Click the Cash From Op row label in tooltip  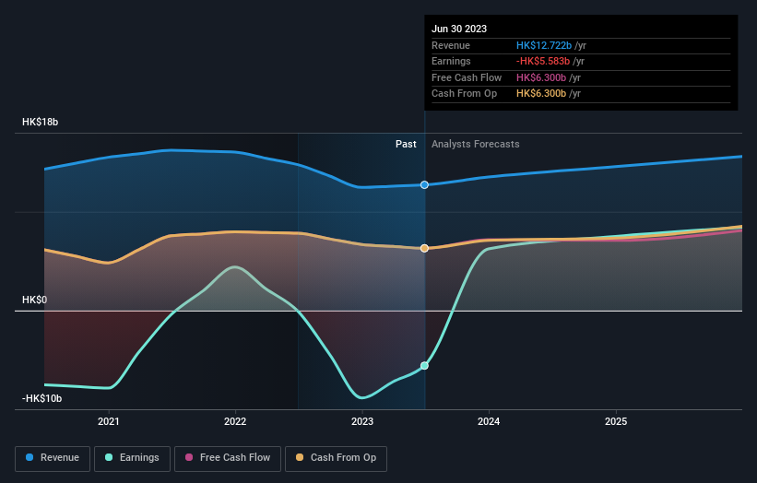[x=464, y=94]
